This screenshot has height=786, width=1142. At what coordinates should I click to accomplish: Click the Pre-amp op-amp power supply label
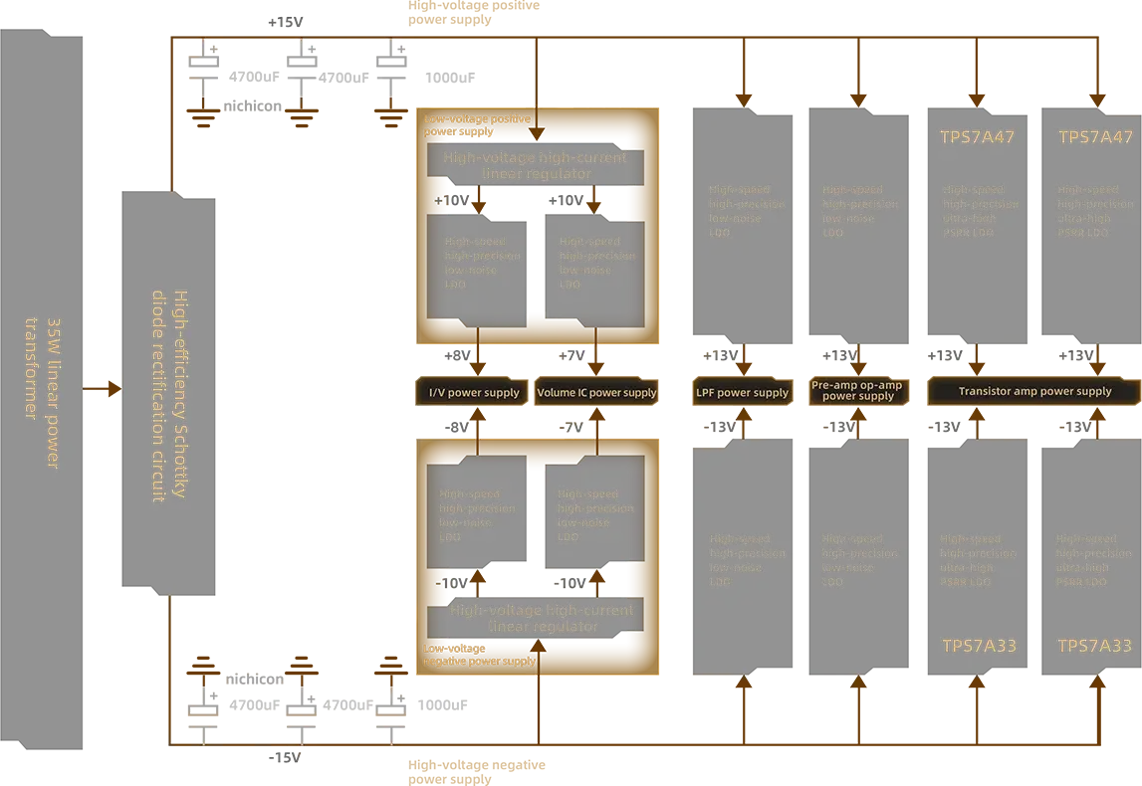[858, 391]
